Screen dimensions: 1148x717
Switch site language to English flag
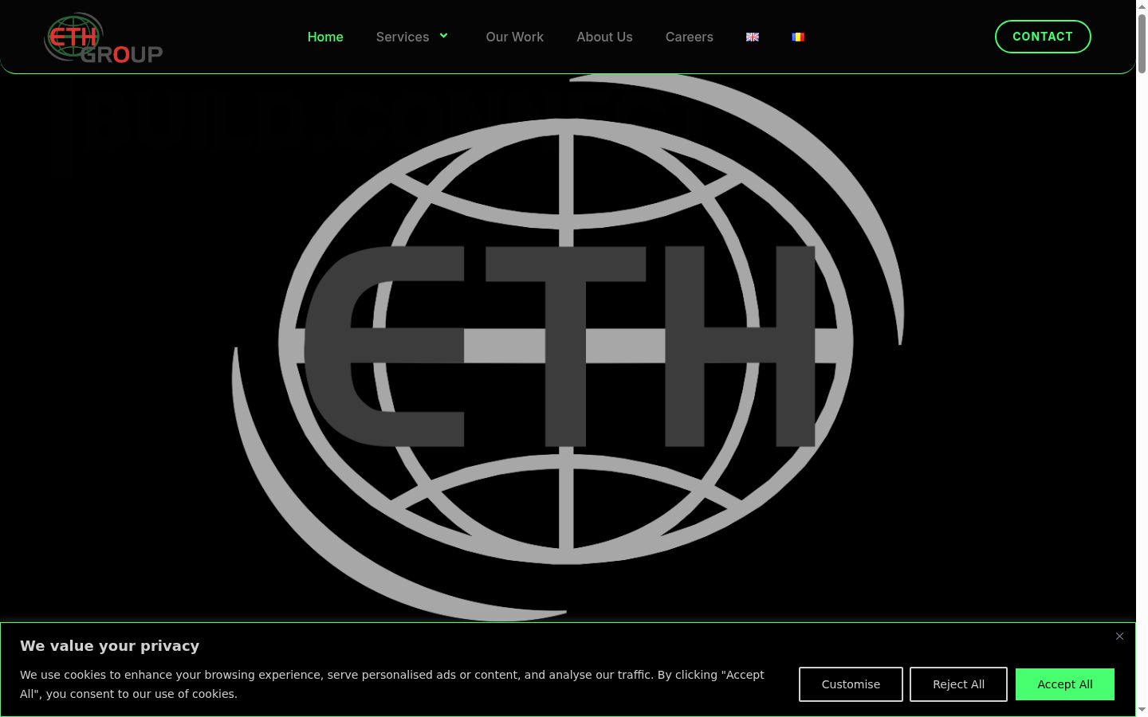click(x=753, y=37)
